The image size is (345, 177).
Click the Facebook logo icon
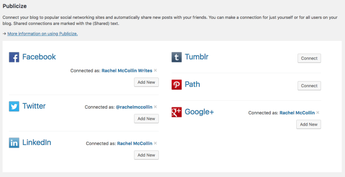pyautogui.click(x=14, y=57)
